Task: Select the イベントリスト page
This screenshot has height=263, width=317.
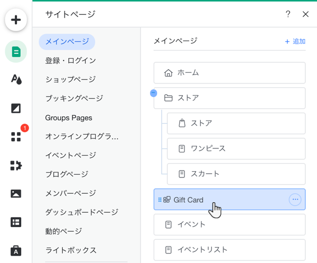Action: pos(229,249)
